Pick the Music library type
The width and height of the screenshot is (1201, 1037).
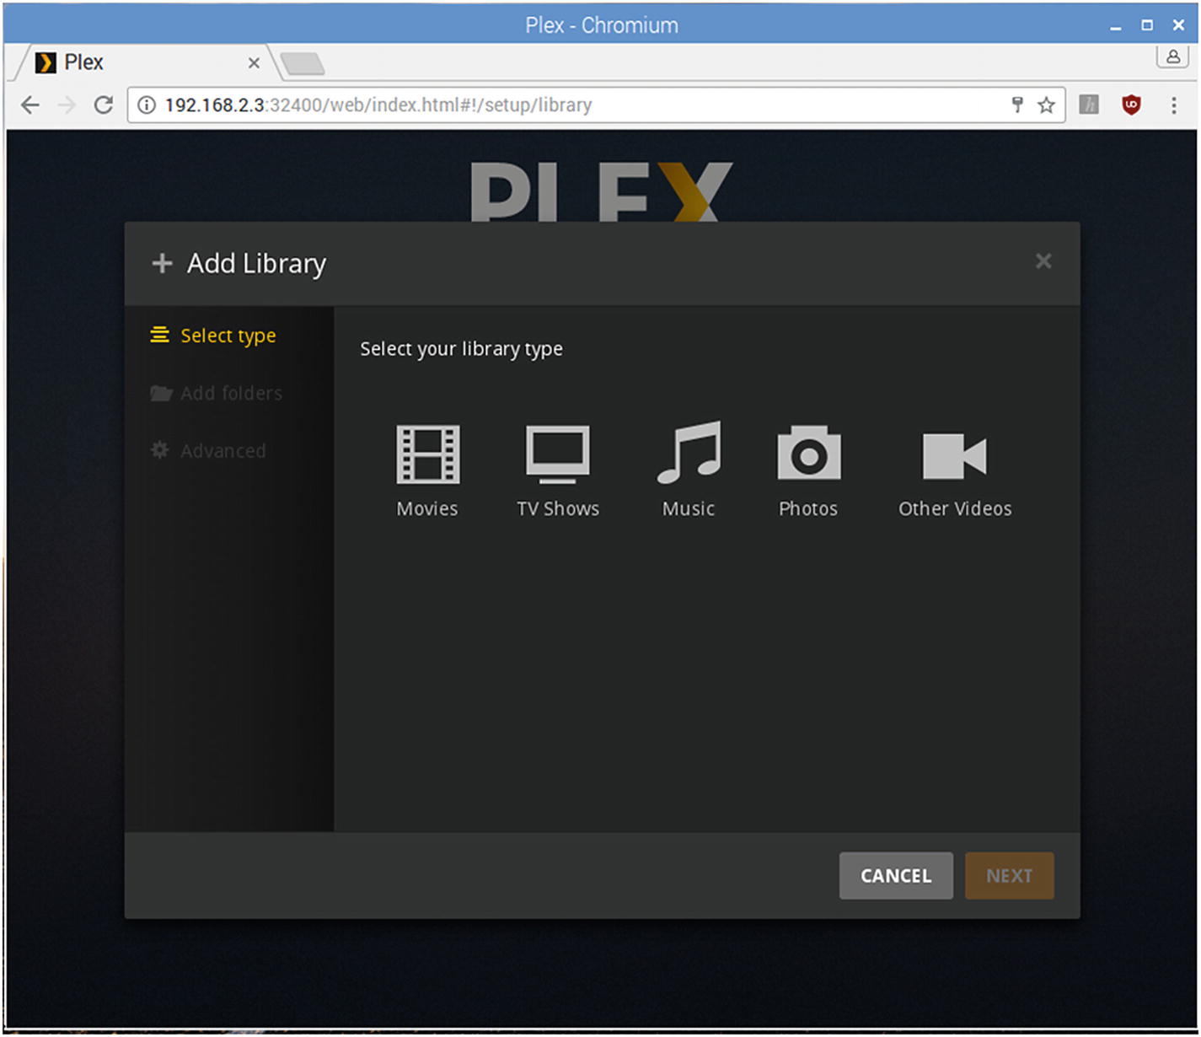click(689, 470)
